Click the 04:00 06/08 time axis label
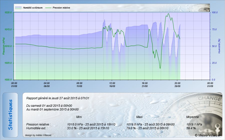This screenshot has width=225, height=140. point(47,85)
